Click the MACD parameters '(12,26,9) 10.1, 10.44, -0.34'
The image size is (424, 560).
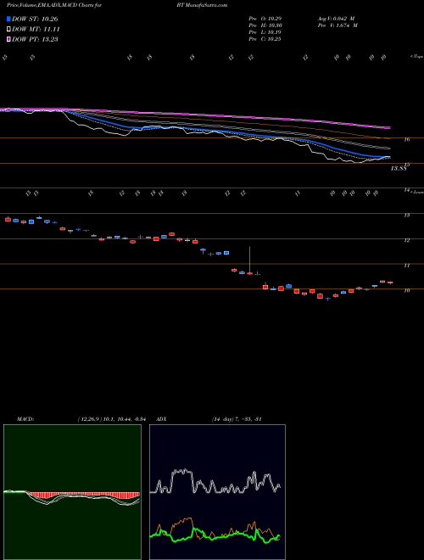coord(111,419)
